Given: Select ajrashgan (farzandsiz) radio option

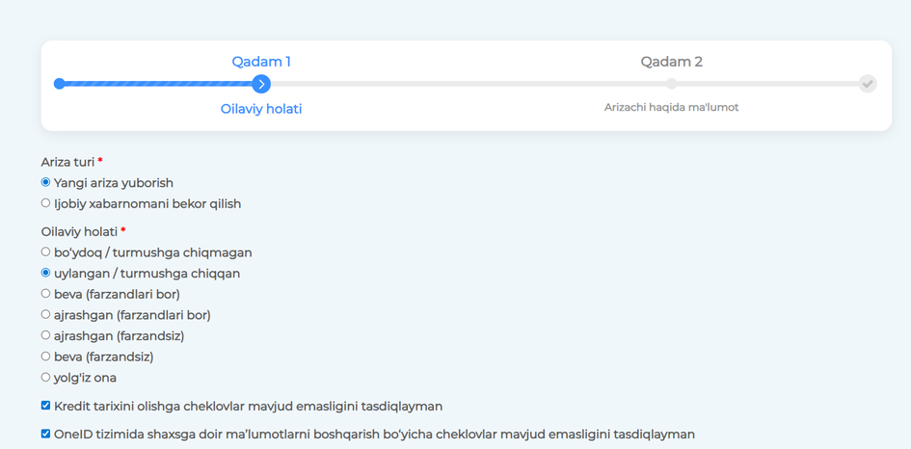Looking at the screenshot, I should pos(45,335).
